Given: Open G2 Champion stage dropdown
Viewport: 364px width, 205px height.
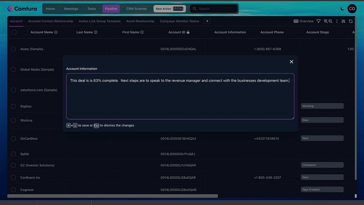Looking at the screenshot, I should (x=322, y=165).
